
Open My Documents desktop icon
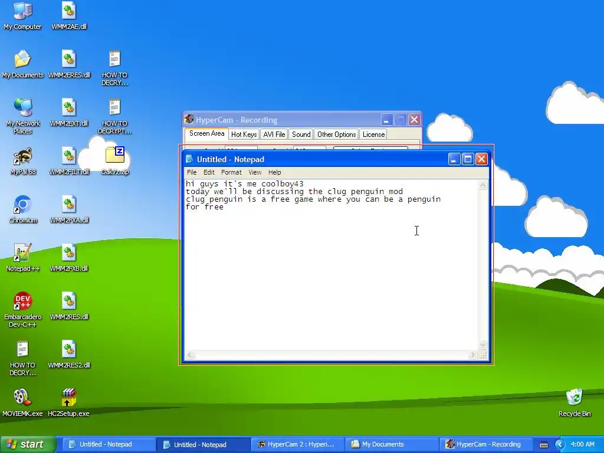[23, 64]
